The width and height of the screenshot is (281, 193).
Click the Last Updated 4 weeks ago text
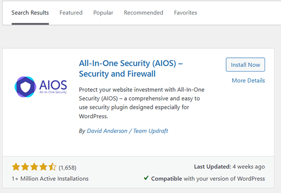(x=229, y=167)
